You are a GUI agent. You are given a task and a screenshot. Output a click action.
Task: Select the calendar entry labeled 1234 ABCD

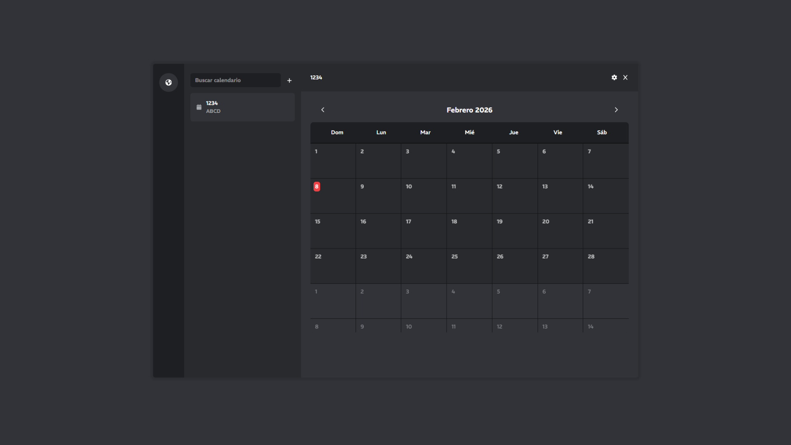(242, 107)
